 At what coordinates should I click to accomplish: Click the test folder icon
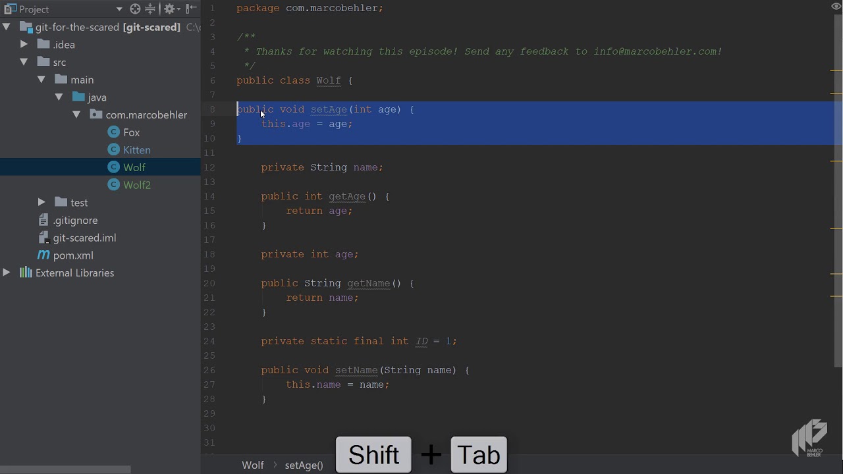[x=61, y=202]
